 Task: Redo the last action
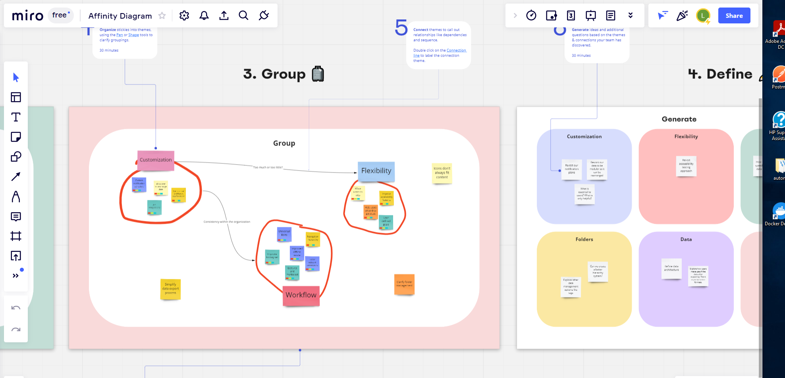pyautogui.click(x=16, y=329)
